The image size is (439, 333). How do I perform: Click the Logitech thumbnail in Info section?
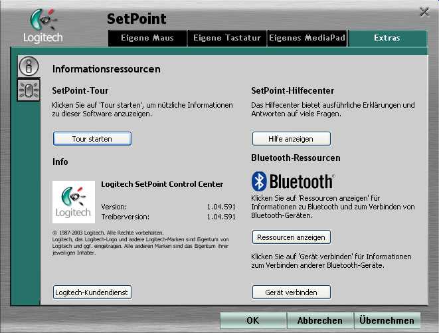coord(74,202)
